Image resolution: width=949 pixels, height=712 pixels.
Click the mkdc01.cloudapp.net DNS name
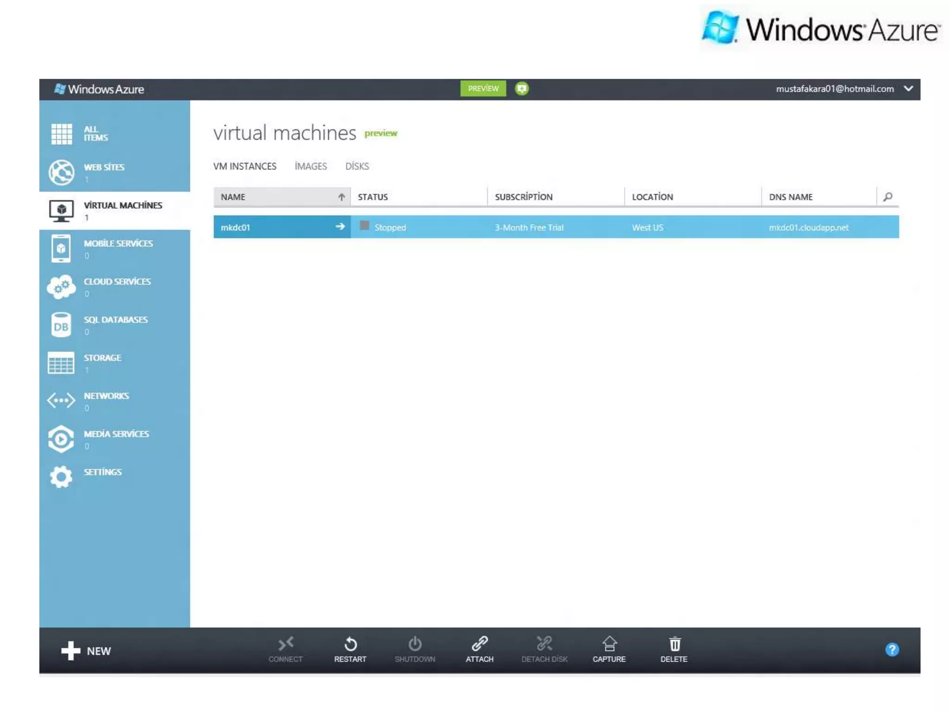[809, 228]
